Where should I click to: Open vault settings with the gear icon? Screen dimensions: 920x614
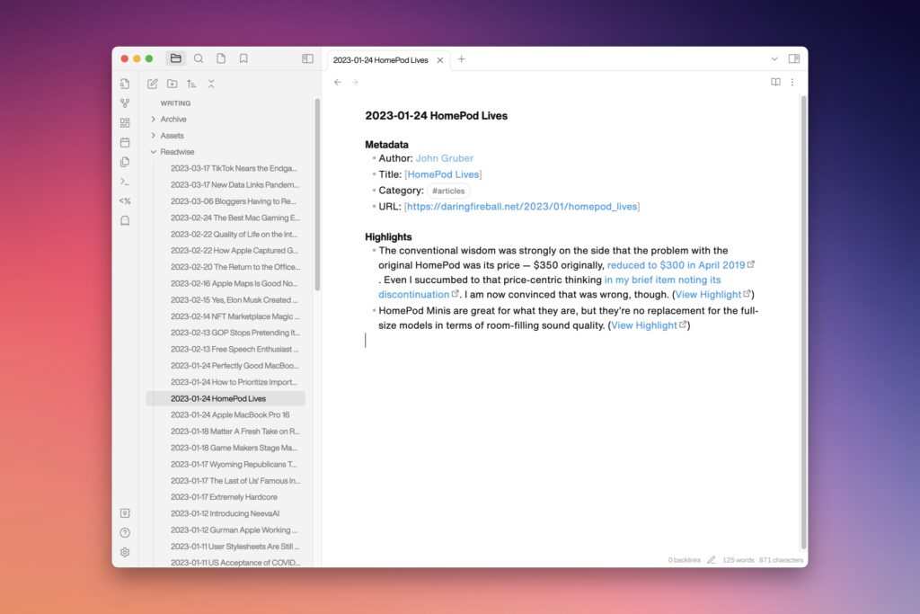[125, 552]
